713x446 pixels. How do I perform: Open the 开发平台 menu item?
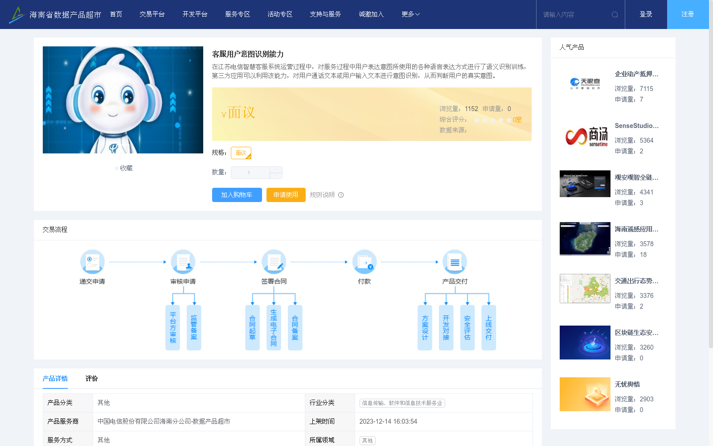tap(195, 14)
